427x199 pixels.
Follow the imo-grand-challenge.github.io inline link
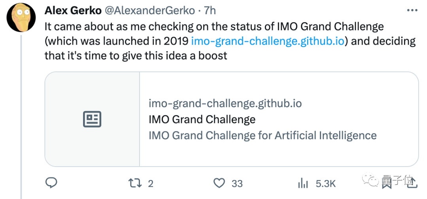[x=268, y=42]
